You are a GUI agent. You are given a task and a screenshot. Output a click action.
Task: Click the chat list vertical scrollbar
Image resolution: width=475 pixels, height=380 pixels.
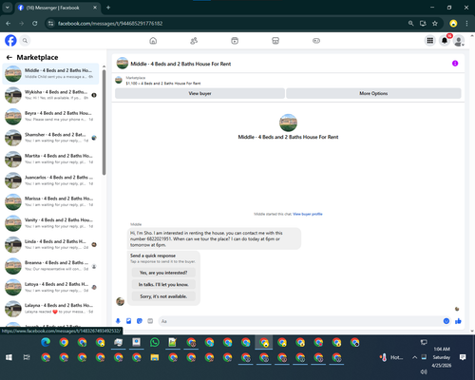click(104, 122)
